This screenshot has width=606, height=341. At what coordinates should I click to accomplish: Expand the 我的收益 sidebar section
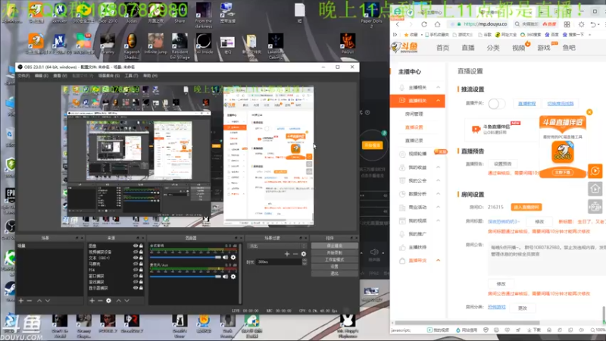pos(438,167)
